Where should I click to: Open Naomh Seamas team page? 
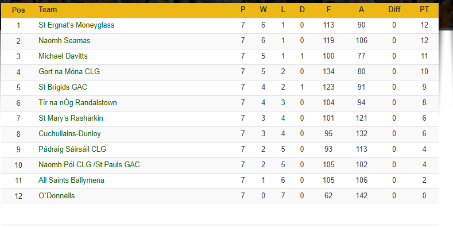tap(64, 40)
